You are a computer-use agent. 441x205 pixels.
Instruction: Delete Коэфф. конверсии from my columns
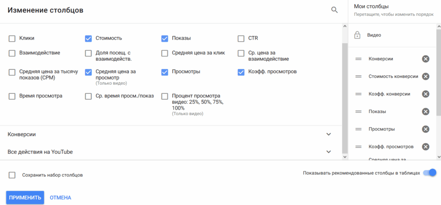click(x=425, y=94)
